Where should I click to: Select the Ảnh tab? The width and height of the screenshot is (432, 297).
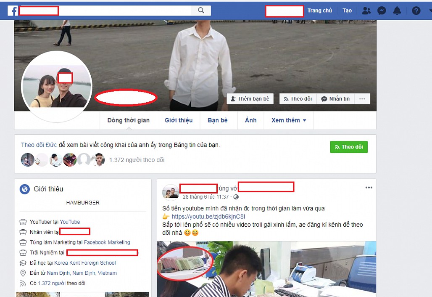tap(251, 120)
